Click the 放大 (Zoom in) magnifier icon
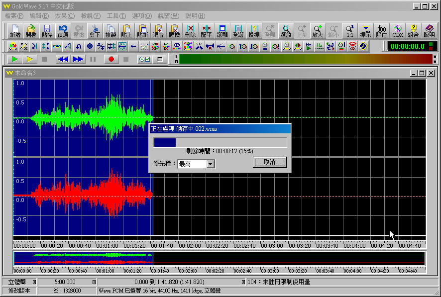This screenshot has width=441, height=297. [318, 31]
